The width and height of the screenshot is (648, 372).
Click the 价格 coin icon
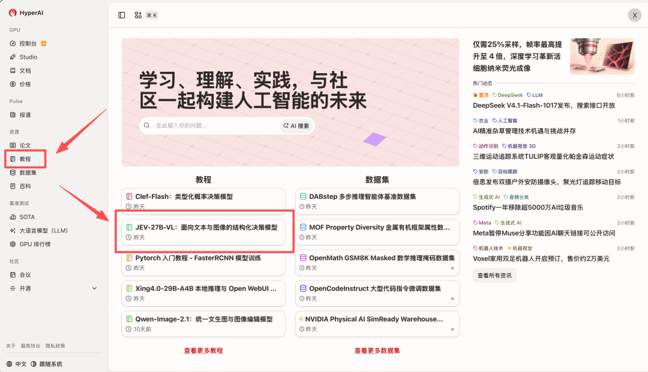(13, 84)
